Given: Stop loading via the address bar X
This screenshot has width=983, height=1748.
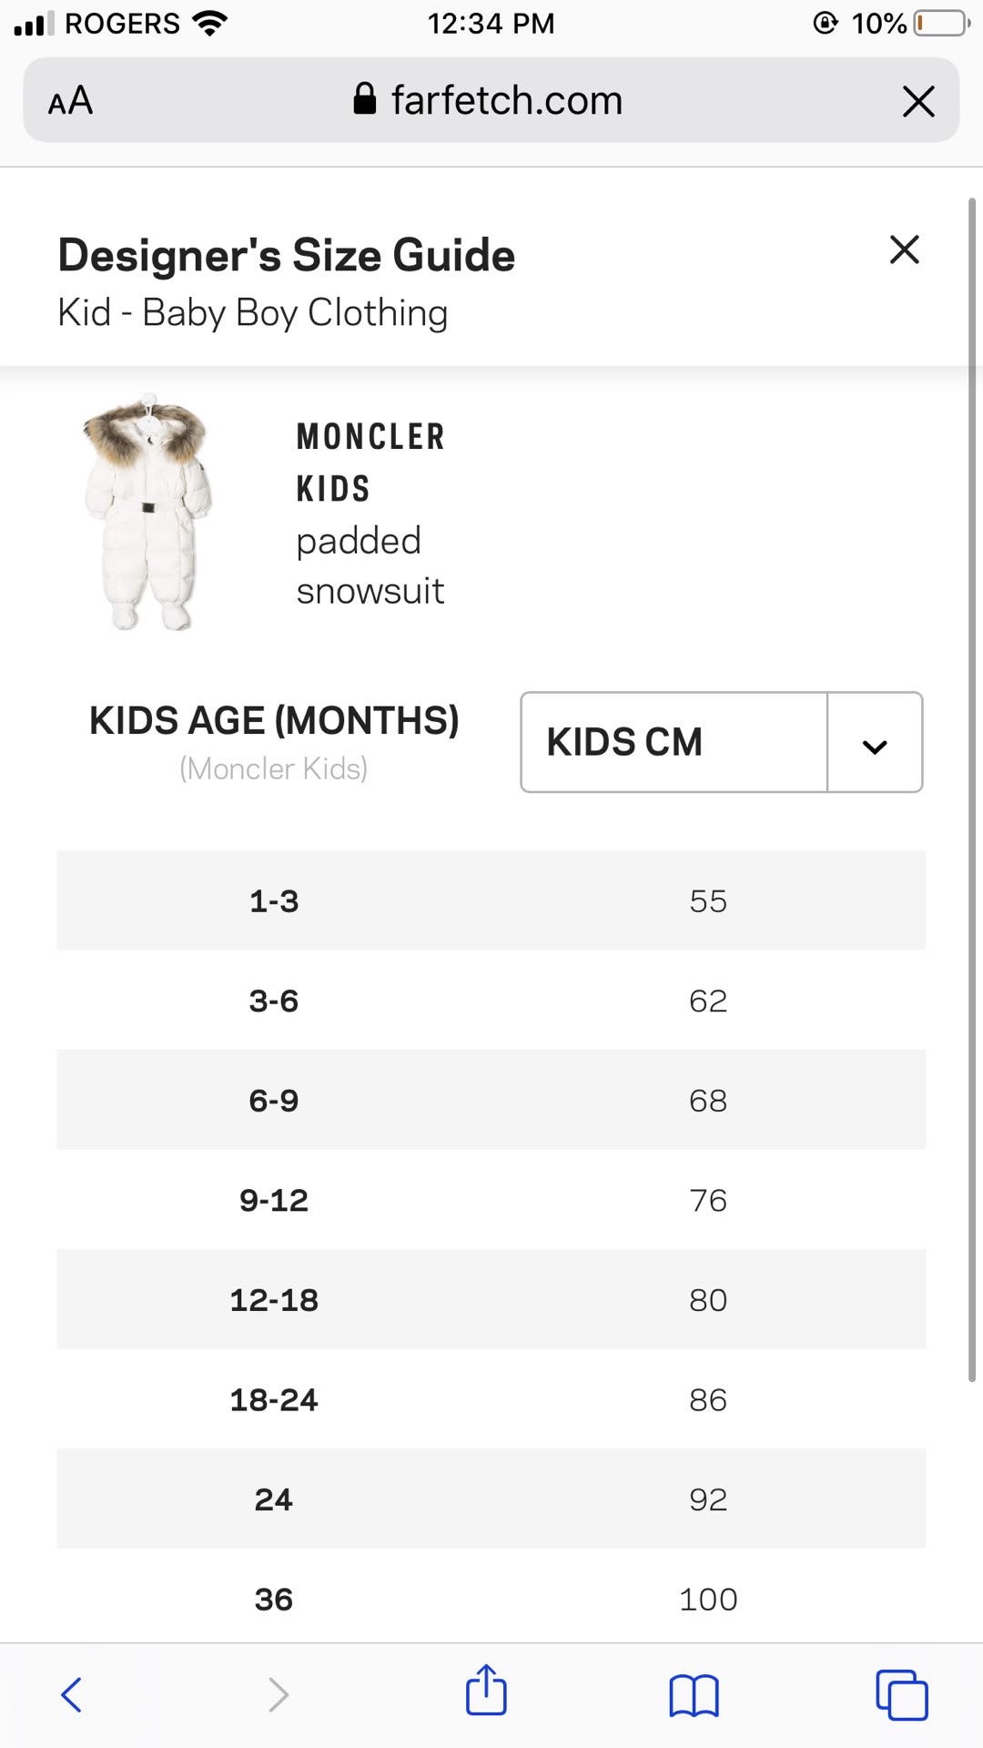Looking at the screenshot, I should click(918, 102).
